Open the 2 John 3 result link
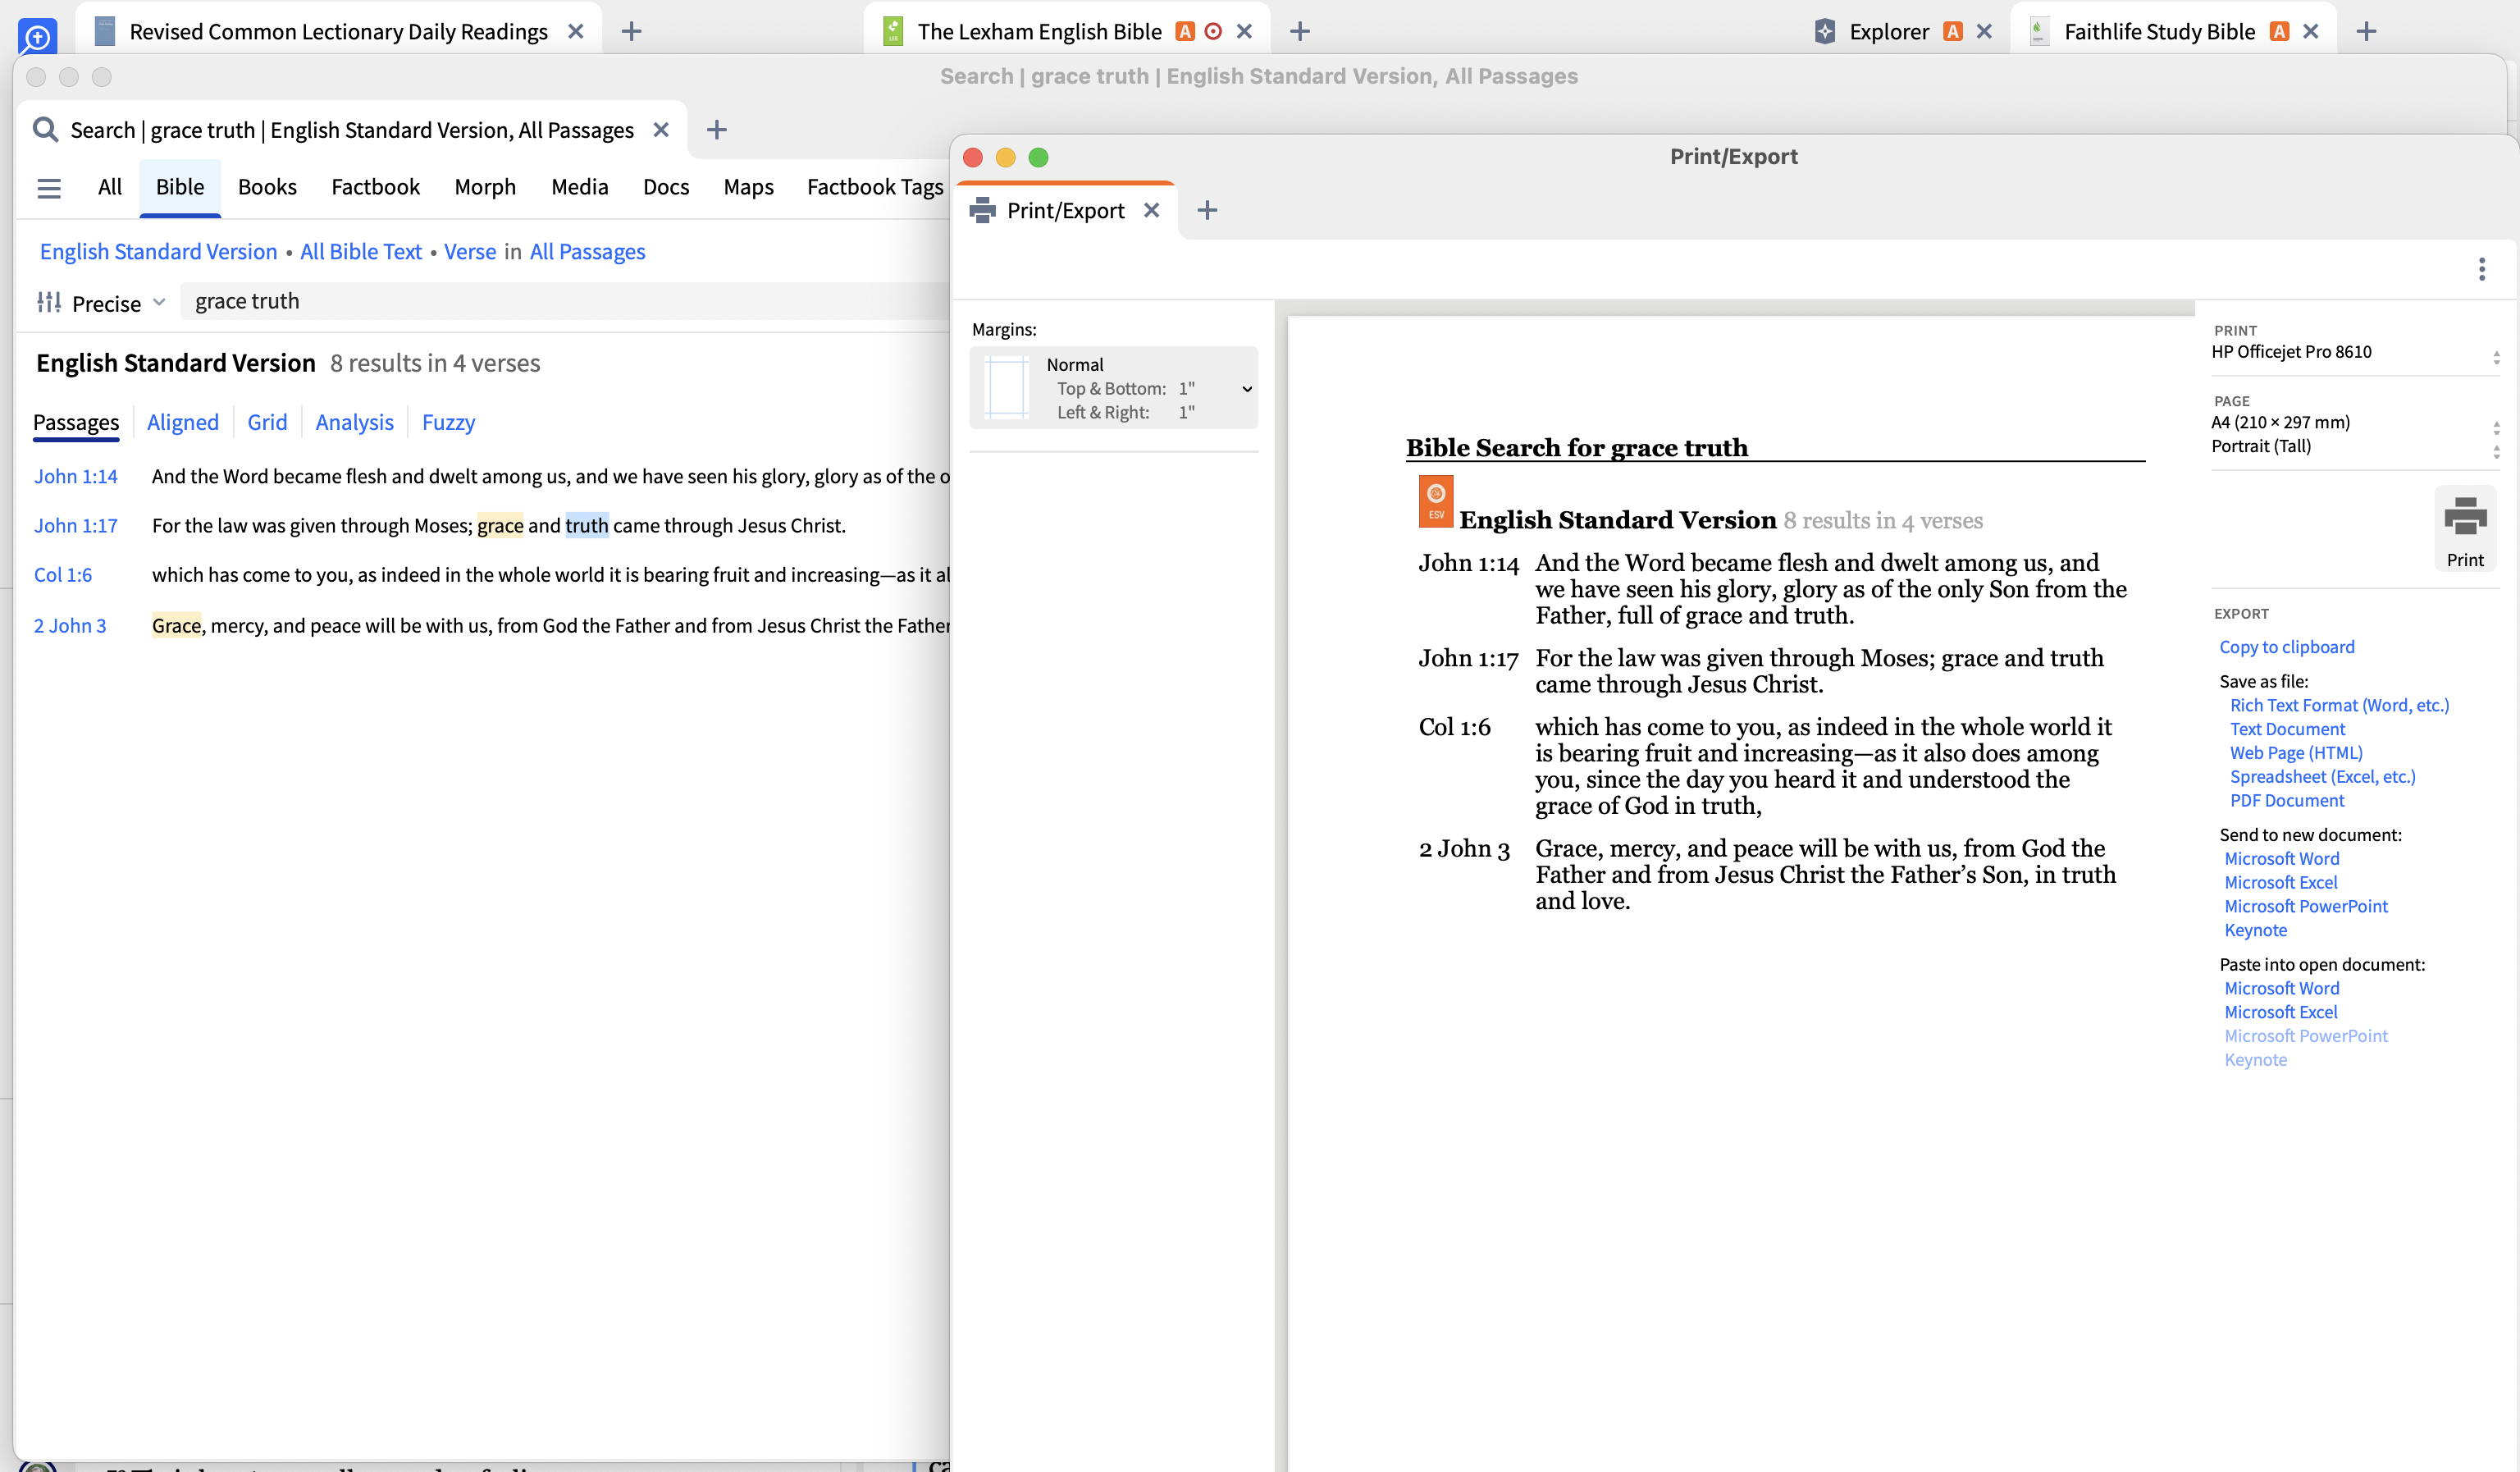 click(70, 626)
